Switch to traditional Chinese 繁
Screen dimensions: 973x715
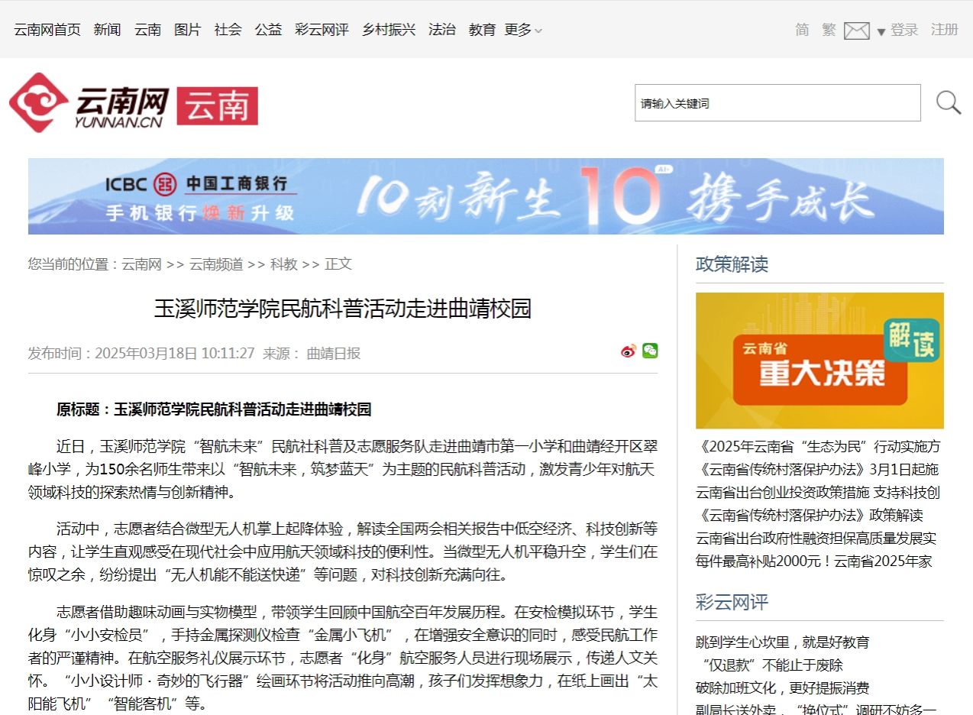(829, 30)
